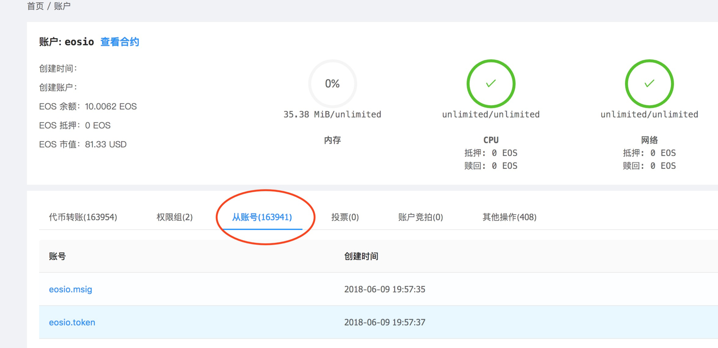Screen dimensions: 718x348
Task: Select the timestamp 2018-06-09 19:57:37
Action: point(385,322)
